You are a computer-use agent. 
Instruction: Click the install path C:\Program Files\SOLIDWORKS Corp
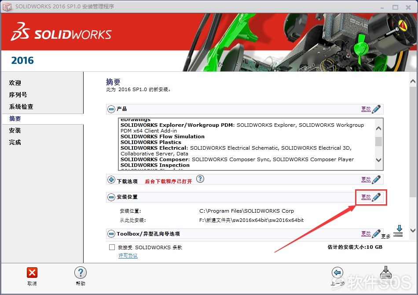[246, 211]
